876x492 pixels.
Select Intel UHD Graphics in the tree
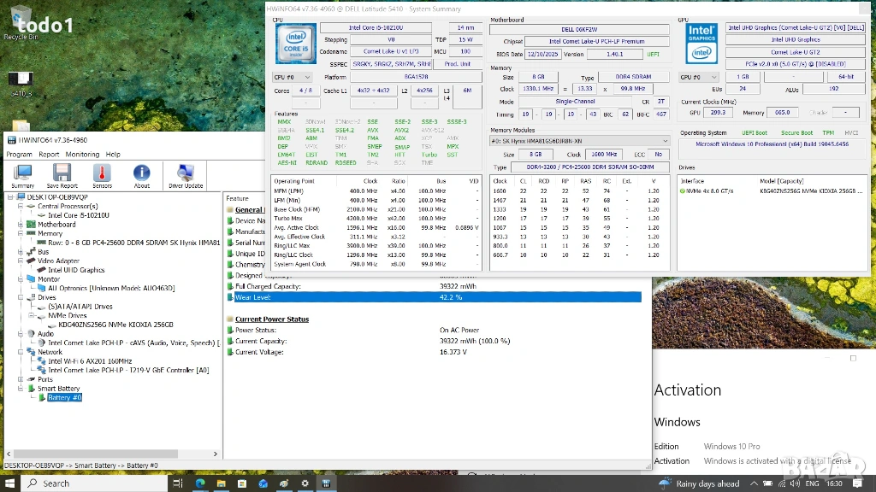tap(76, 270)
